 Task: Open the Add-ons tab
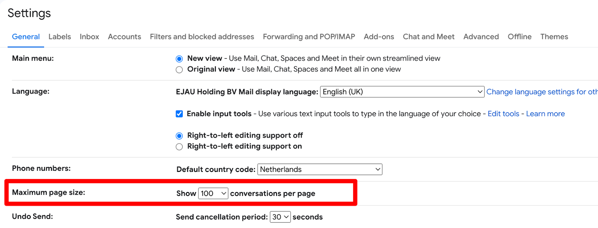[379, 37]
